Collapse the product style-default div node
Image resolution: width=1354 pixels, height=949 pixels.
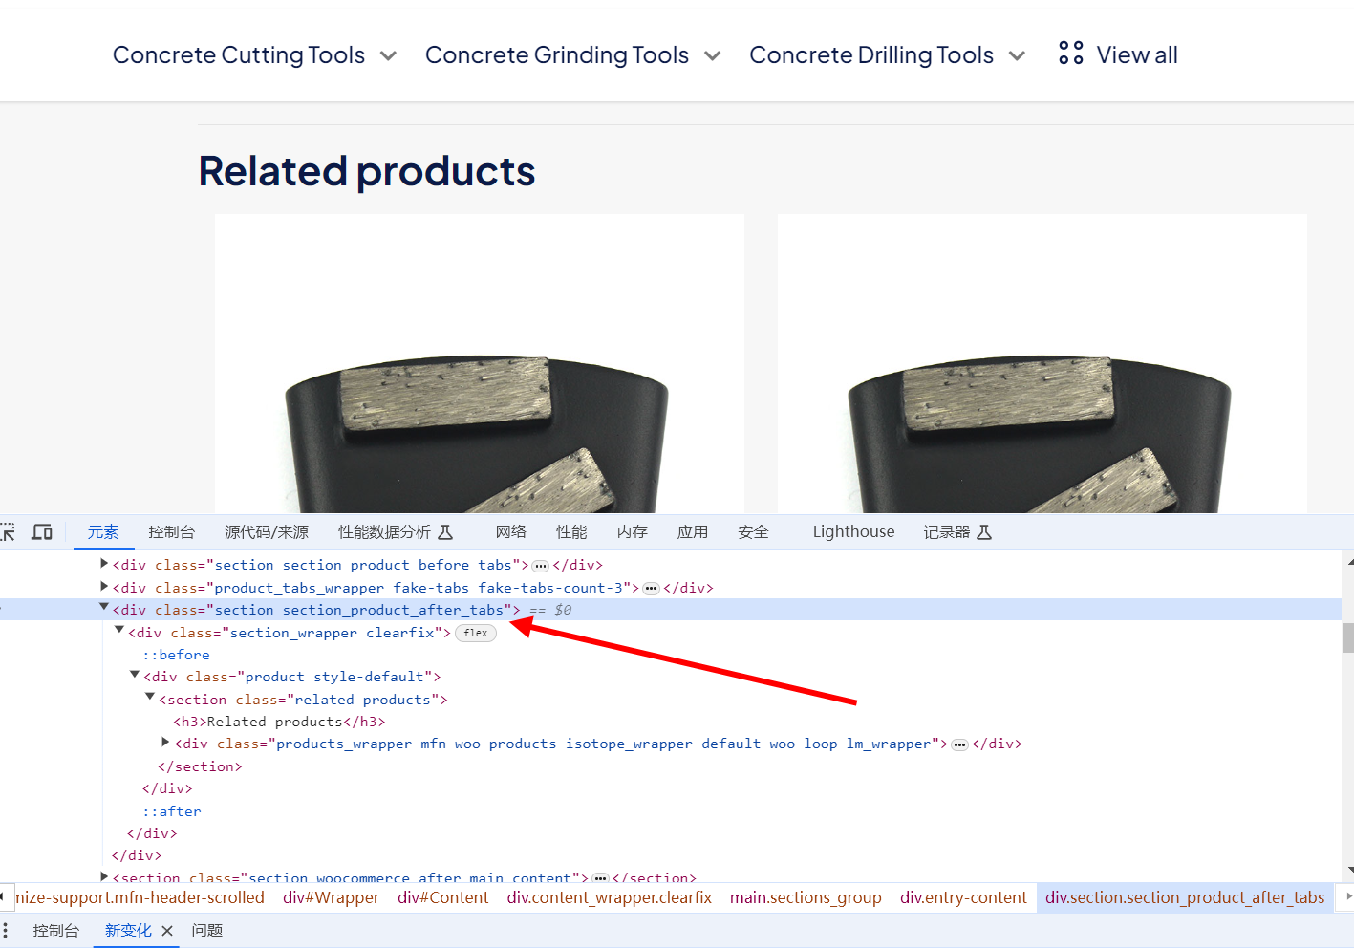135,675
